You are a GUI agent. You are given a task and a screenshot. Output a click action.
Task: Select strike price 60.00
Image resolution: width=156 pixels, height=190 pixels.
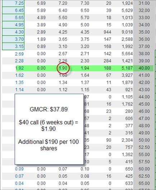pos(144,169)
